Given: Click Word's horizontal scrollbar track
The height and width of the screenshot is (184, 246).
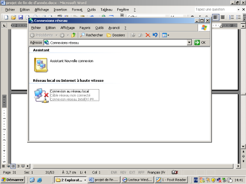Looking at the screenshot, I should point(133,166).
